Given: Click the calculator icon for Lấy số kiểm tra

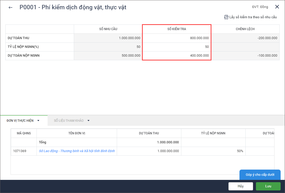Looking at the screenshot, I should pyautogui.click(x=226, y=17).
